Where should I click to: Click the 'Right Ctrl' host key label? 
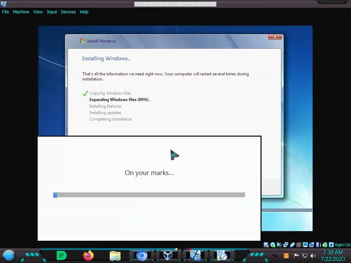(x=343, y=245)
